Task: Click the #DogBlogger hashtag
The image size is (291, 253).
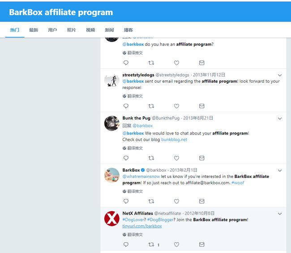Action: click(x=160, y=219)
